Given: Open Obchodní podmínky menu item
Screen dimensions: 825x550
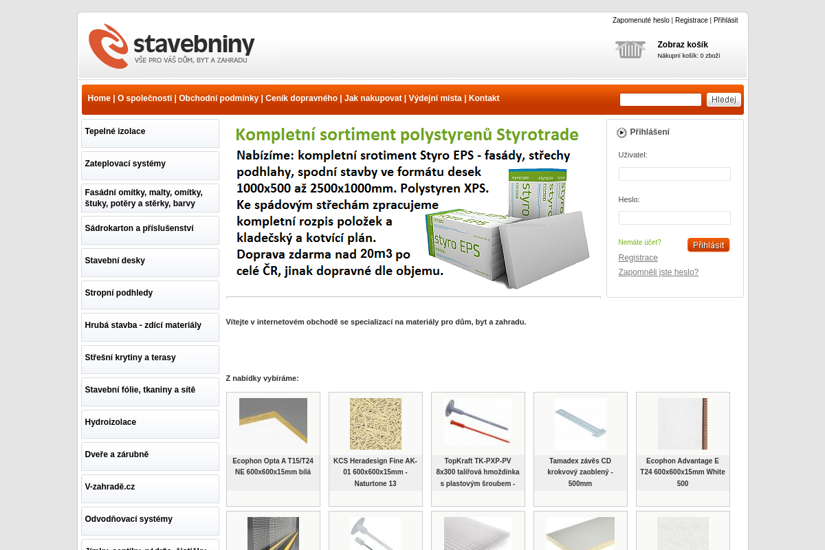Looking at the screenshot, I should 219,98.
